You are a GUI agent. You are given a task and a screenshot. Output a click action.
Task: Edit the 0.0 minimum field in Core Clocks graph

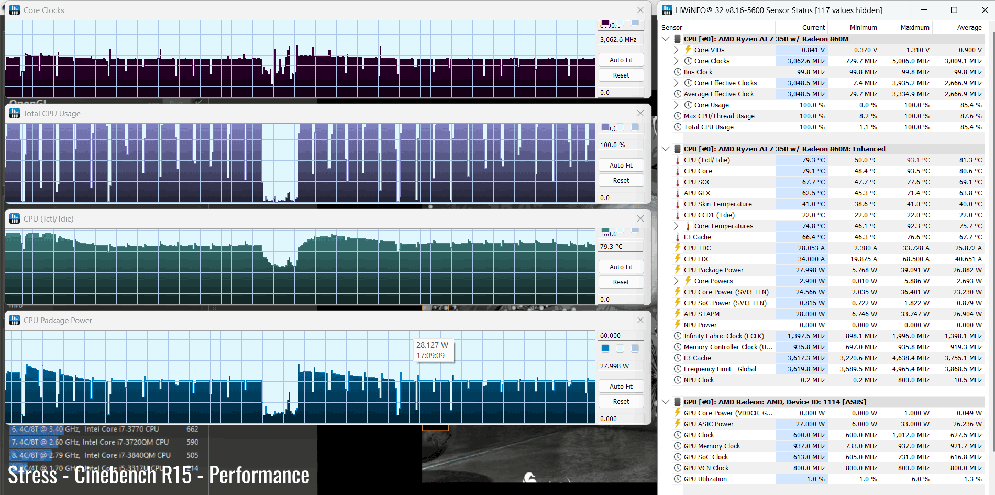pos(621,92)
